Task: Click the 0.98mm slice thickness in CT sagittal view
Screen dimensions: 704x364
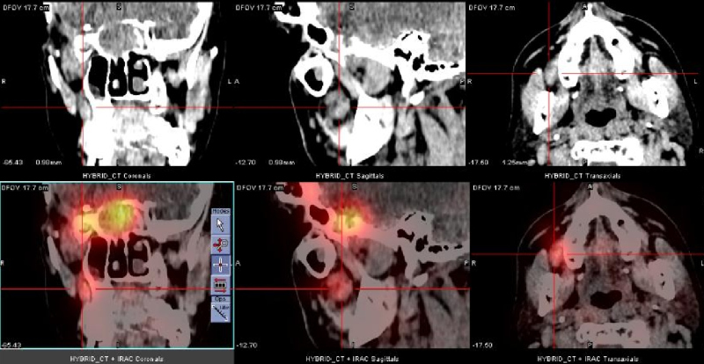Action: point(279,162)
